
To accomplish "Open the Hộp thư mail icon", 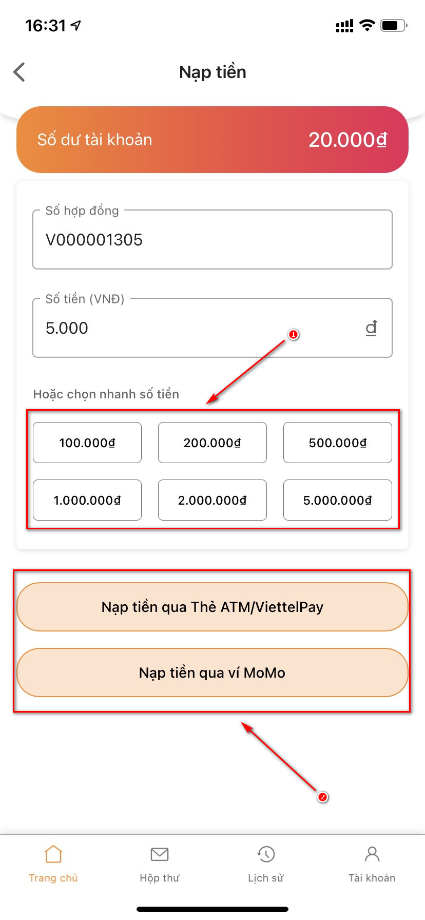I will (160, 855).
